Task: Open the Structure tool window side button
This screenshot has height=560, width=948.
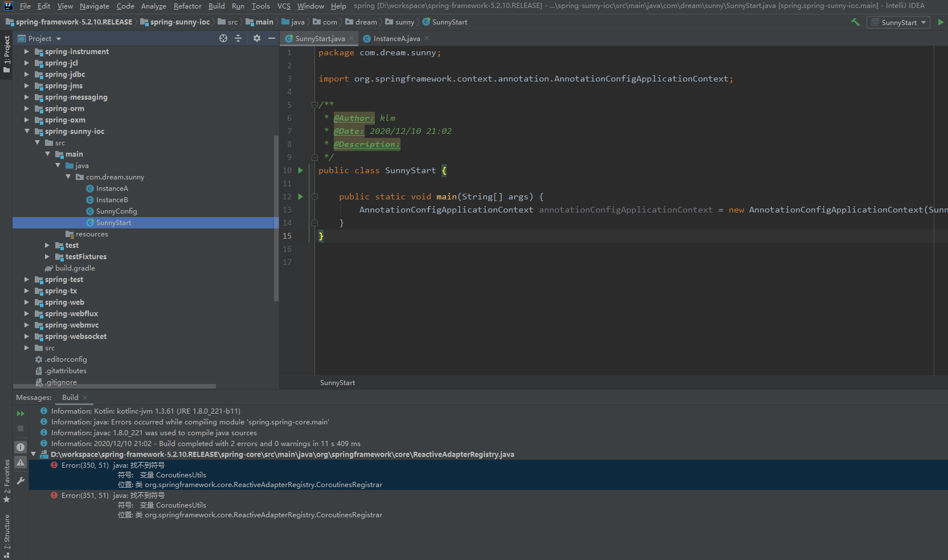Action: click(6, 536)
